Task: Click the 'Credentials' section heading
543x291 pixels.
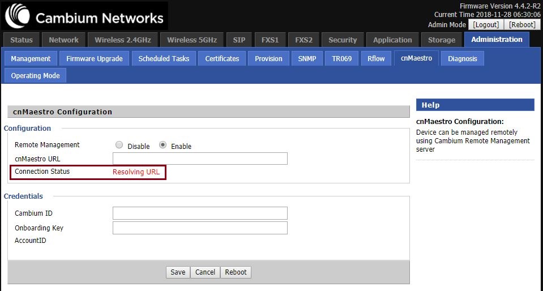Action: coord(23,196)
